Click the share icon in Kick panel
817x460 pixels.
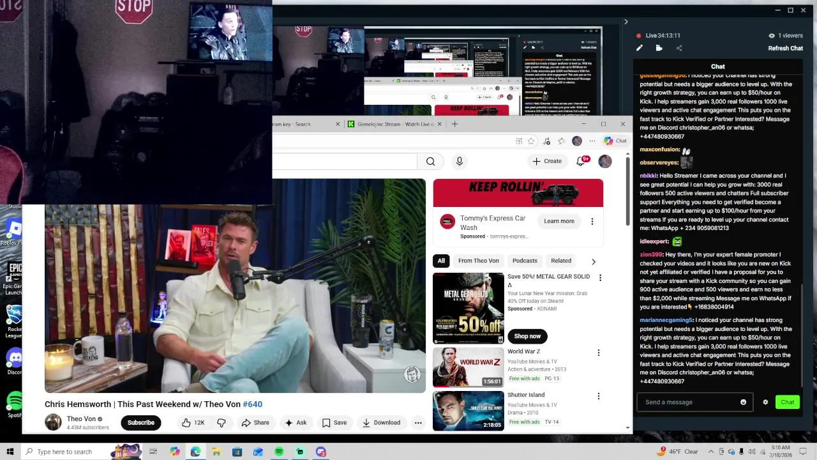point(678,48)
